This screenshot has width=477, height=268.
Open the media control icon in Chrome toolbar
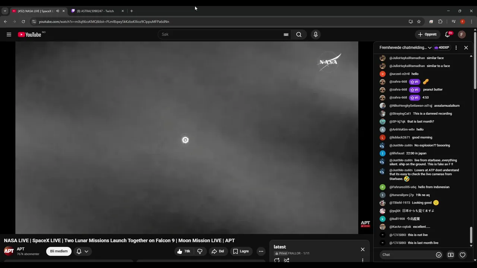click(x=454, y=22)
